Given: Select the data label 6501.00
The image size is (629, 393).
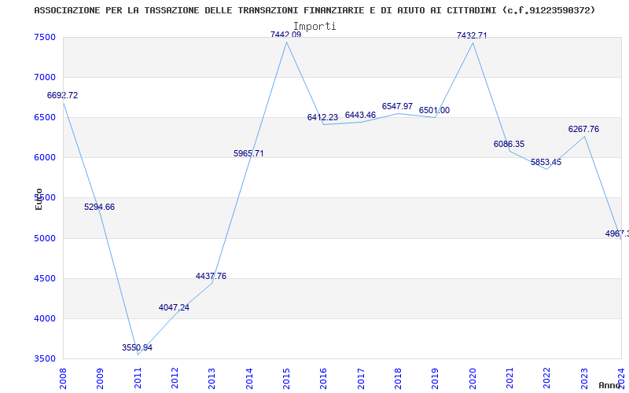Looking at the screenshot, I should 434,110.
